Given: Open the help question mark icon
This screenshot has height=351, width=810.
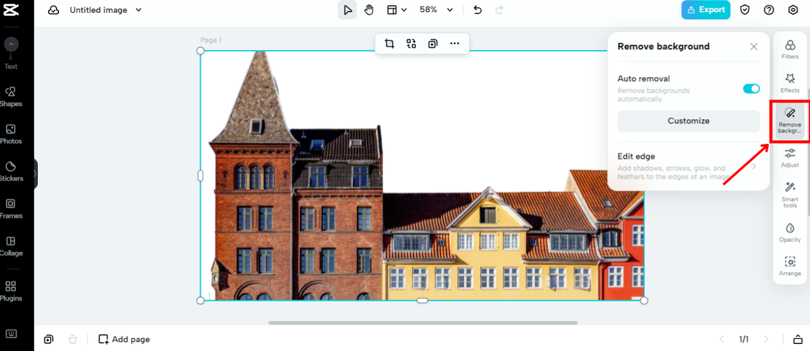Looking at the screenshot, I should (769, 10).
